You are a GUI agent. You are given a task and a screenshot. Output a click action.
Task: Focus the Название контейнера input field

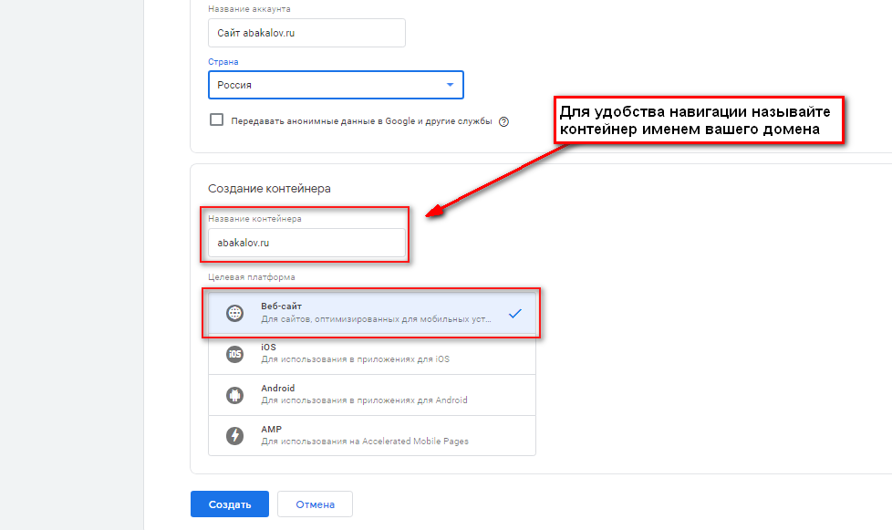[306, 243]
